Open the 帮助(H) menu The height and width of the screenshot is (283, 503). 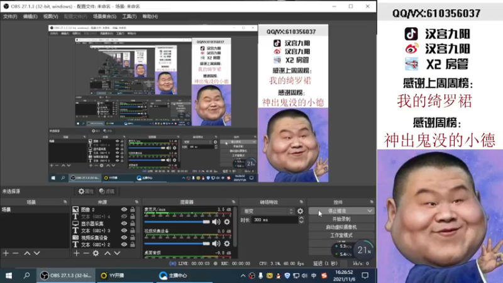(x=150, y=16)
